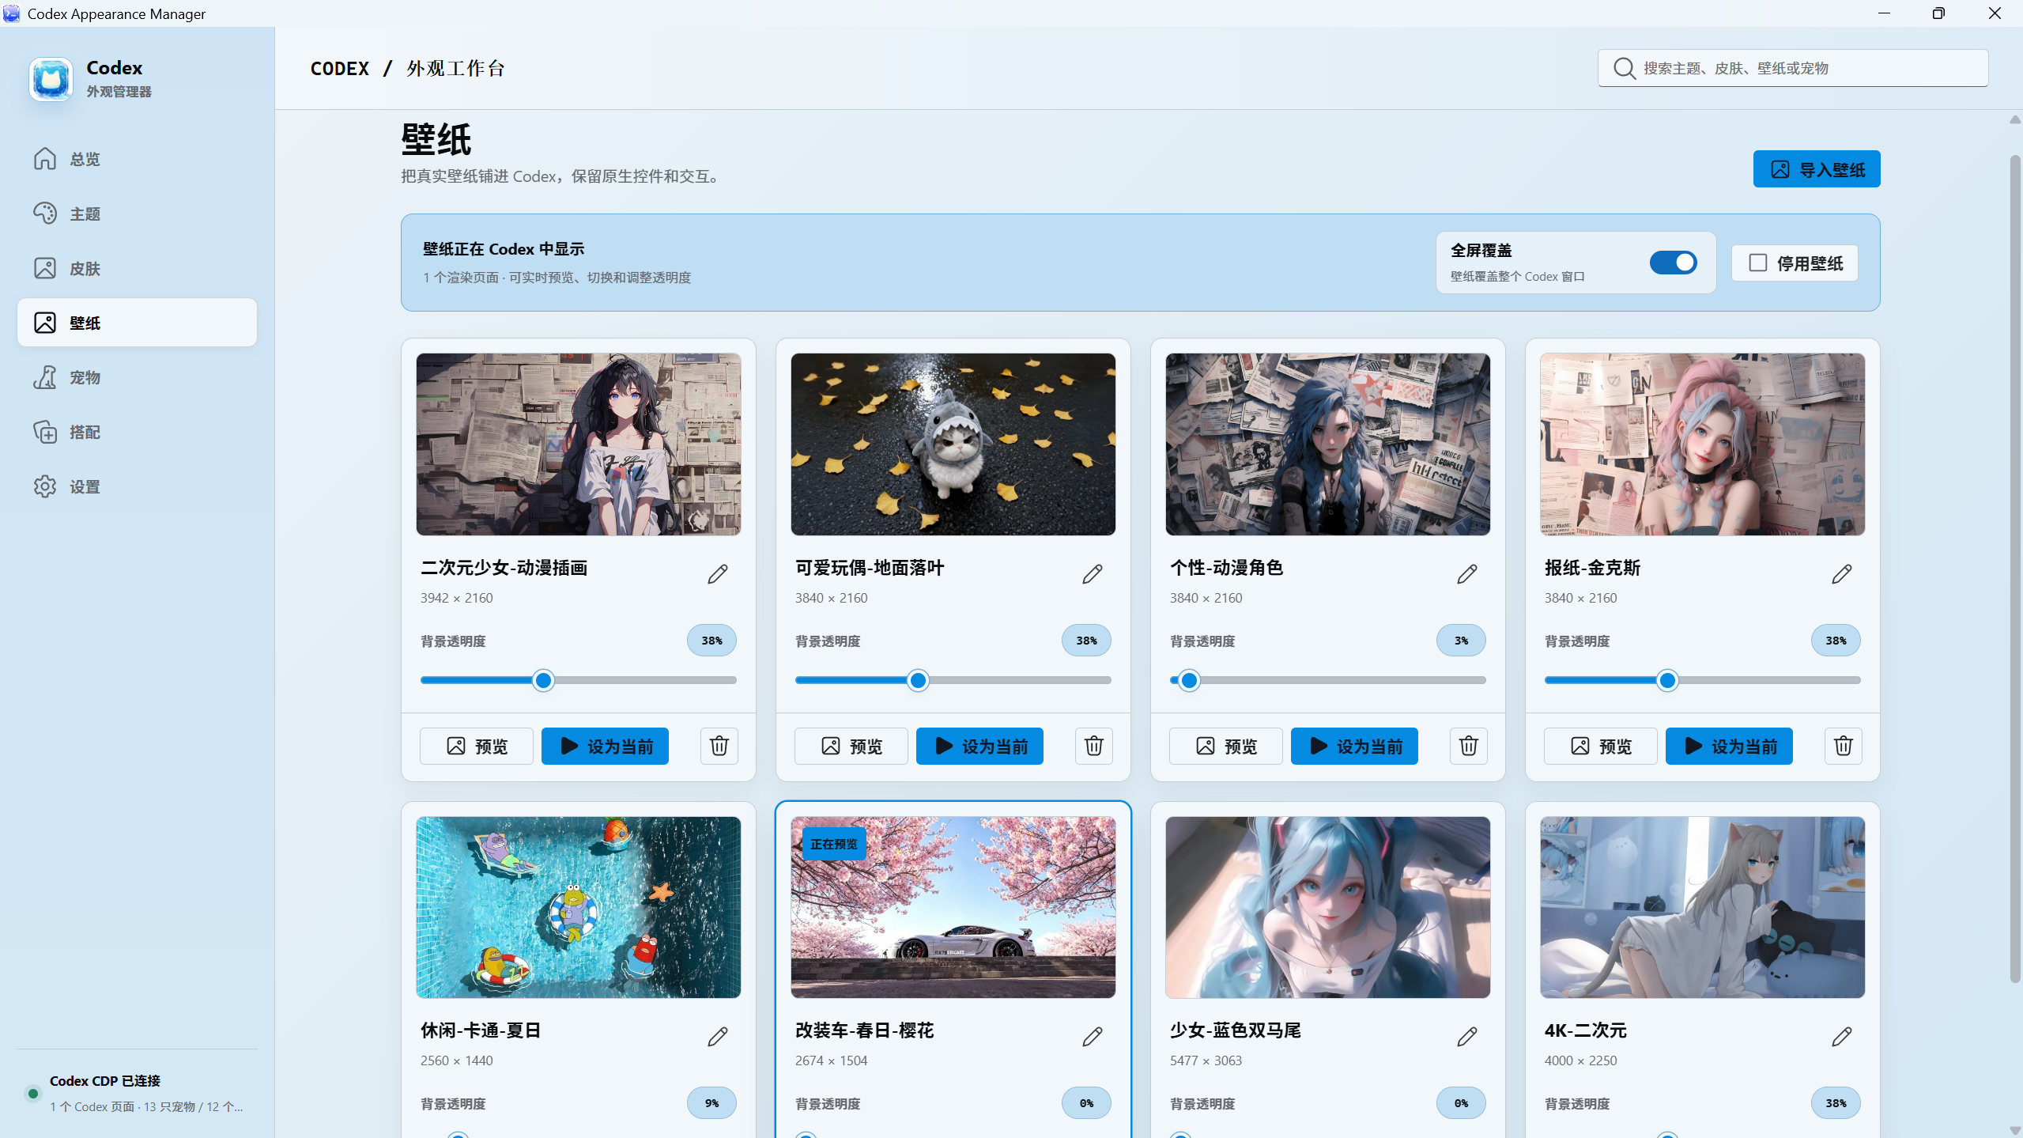
Task: Go to the 主题 themes section
Action: [137, 214]
